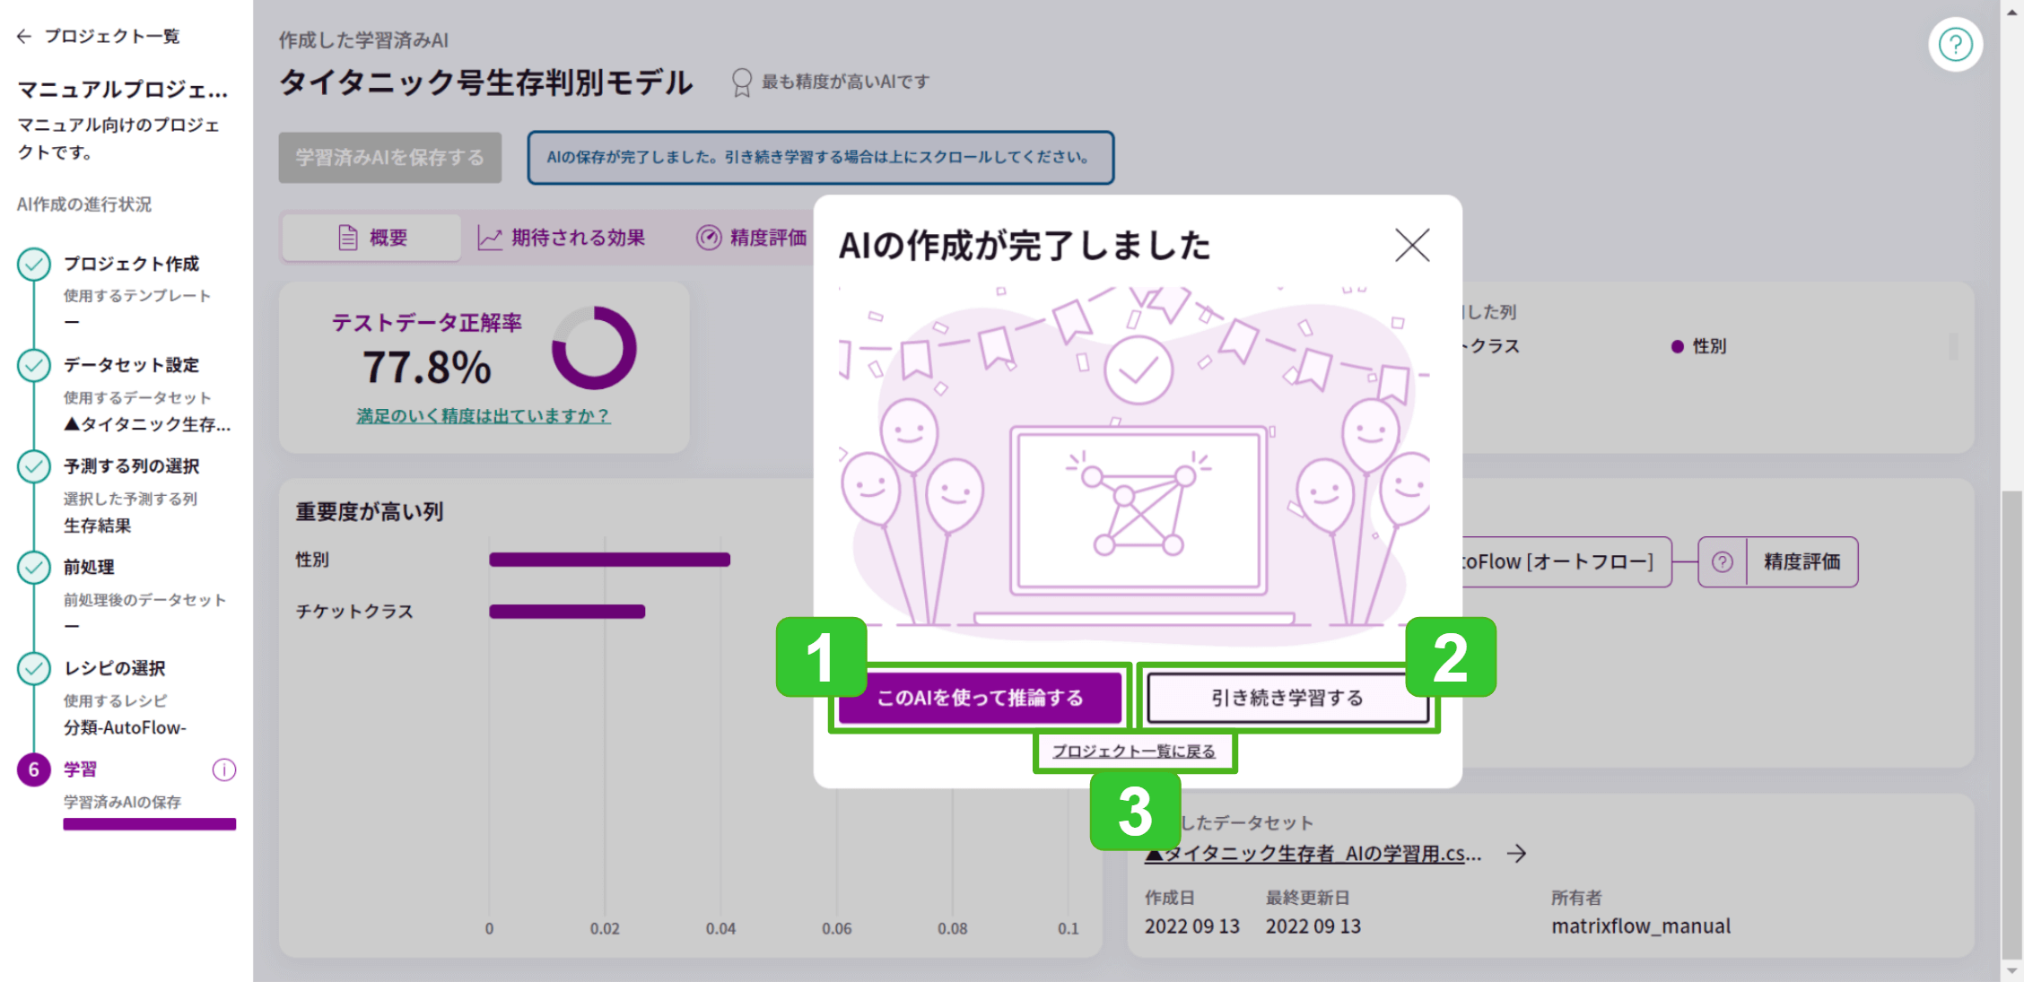Viewport: 2024px width, 982px height.
Task: Click プロジェクト一覧 back link
Action: point(112,37)
